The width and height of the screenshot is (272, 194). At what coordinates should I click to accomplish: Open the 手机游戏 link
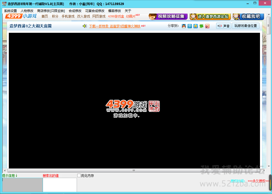click(68, 16)
